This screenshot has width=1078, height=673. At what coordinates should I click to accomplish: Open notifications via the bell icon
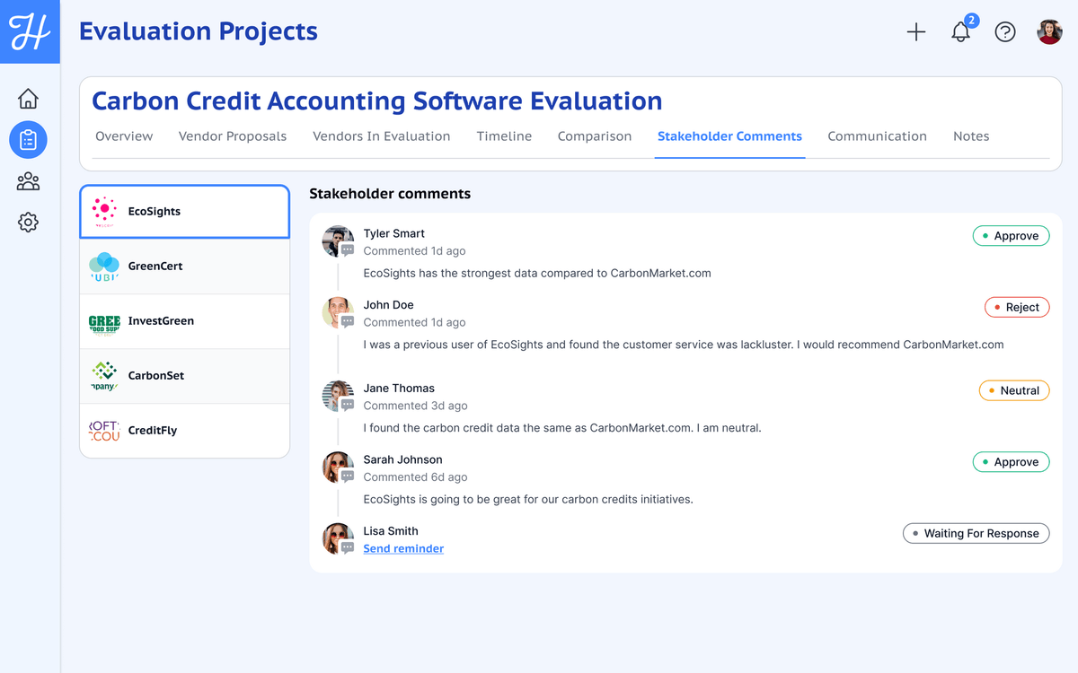pos(960,31)
